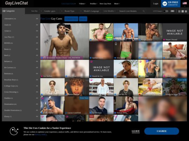Click the first blue button beside Gay Cams heading
Viewport: 189px width, 141px height.
[71, 19]
